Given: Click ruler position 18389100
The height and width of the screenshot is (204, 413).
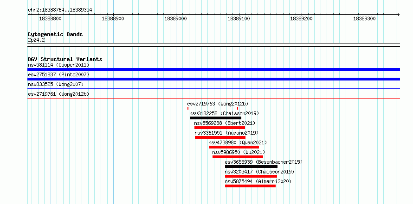Looking at the screenshot, I should 239,19.
